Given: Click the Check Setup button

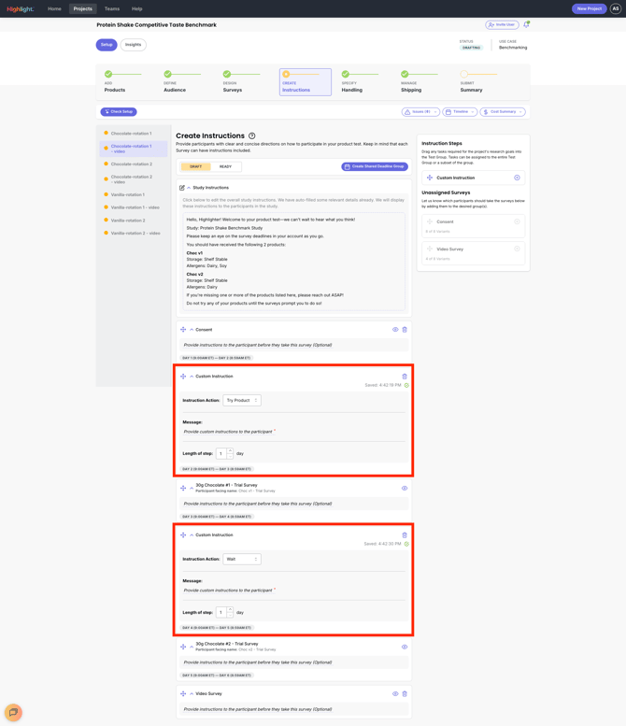Looking at the screenshot, I should click(119, 111).
